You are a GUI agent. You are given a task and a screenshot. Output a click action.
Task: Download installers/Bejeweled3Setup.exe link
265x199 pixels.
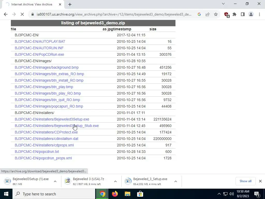pos(52,119)
